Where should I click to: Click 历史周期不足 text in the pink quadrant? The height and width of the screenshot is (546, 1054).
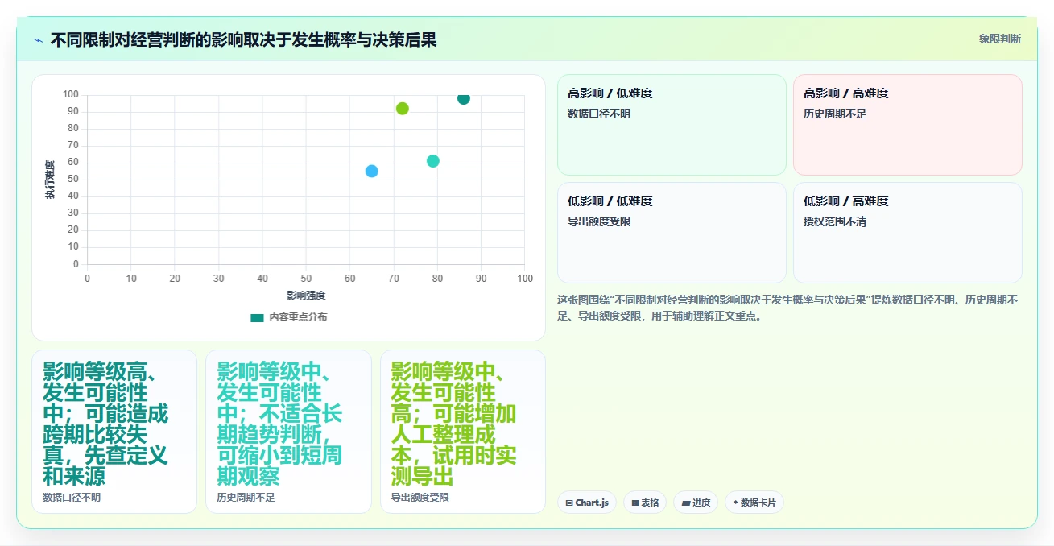click(835, 114)
